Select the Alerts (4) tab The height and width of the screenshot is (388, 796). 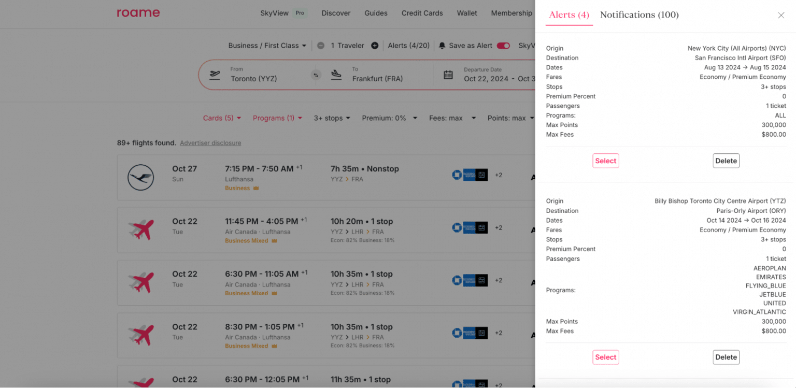568,15
